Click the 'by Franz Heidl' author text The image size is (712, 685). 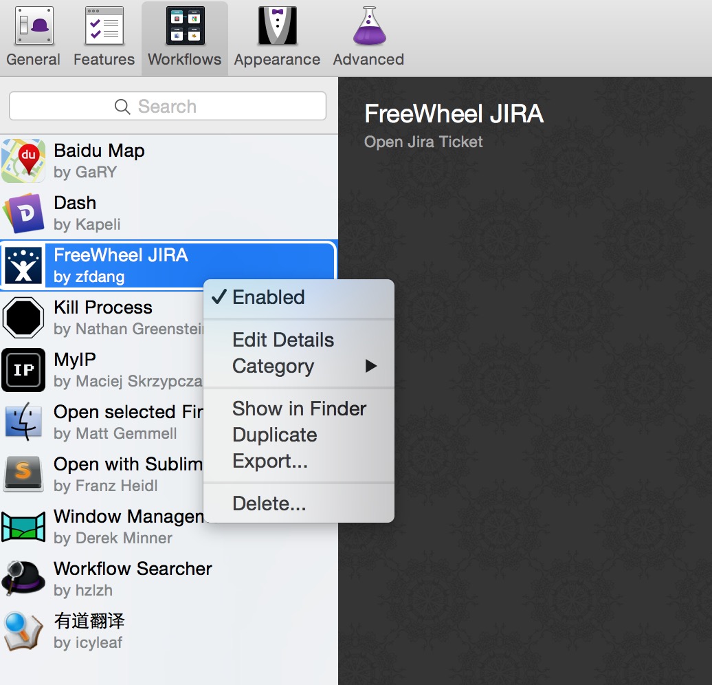click(x=105, y=486)
